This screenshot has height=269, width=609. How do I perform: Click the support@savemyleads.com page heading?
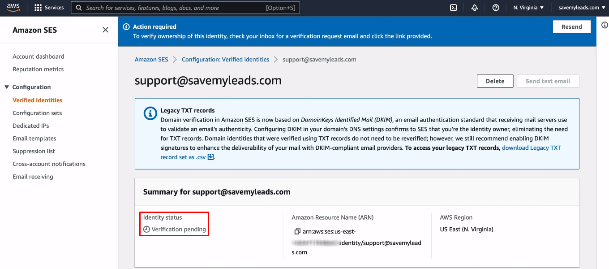[208, 81]
